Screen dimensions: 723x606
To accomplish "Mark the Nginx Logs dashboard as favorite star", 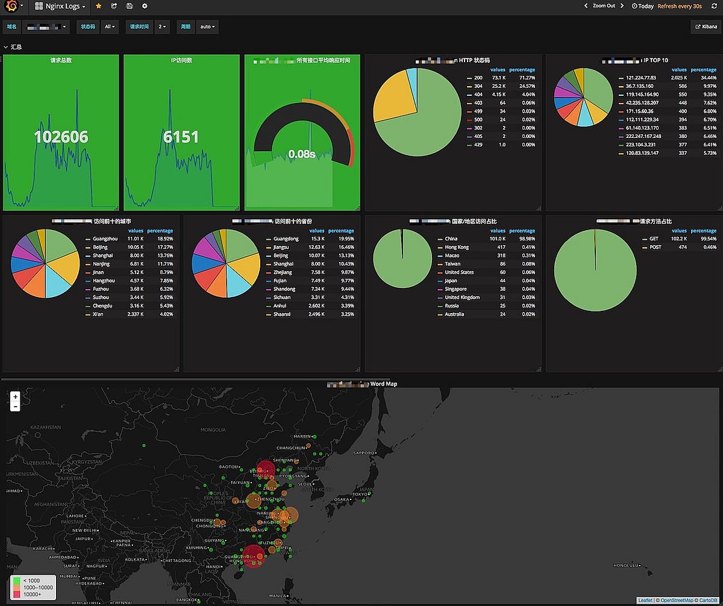I will point(99,7).
